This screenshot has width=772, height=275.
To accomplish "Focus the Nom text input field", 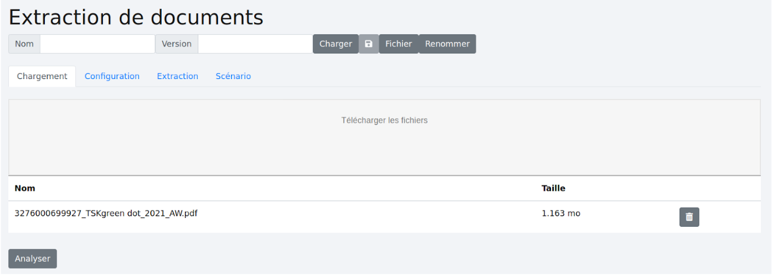I will point(97,44).
